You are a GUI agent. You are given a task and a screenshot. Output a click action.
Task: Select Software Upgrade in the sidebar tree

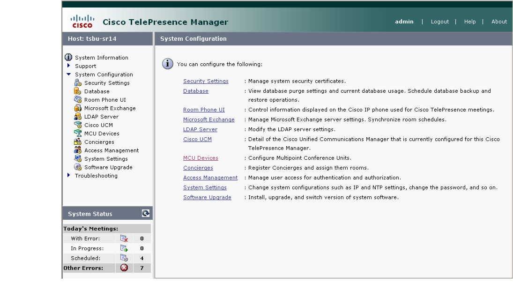pos(108,167)
